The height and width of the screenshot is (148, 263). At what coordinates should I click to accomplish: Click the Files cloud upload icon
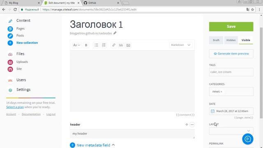10,54
